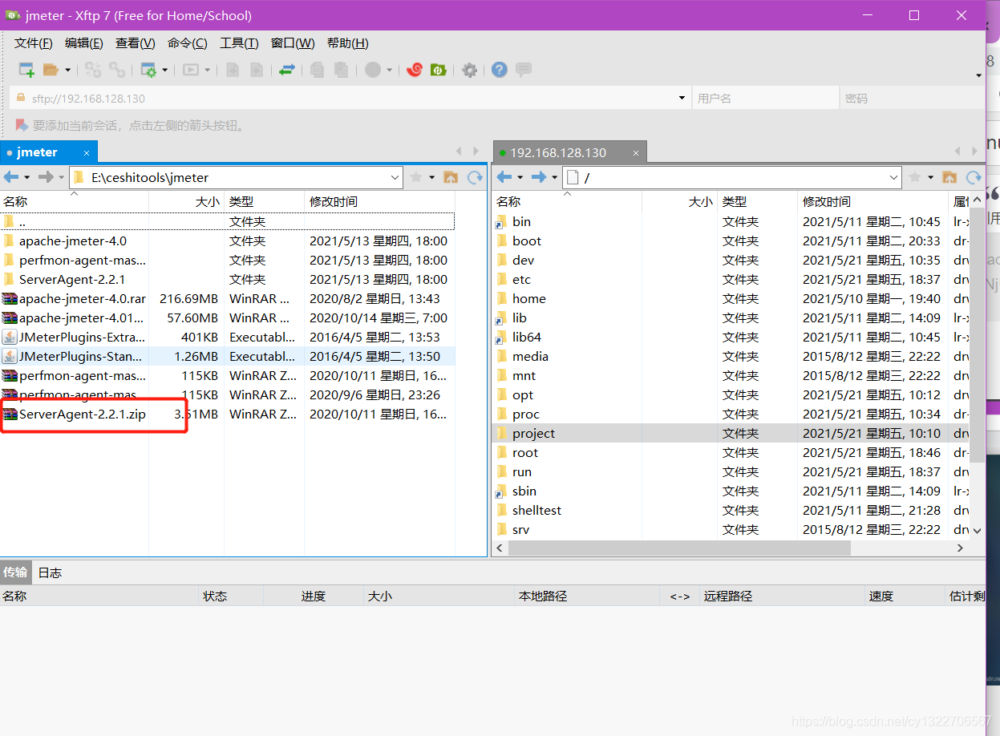
Task: Click the New Session toolbar icon
Action: 26,70
